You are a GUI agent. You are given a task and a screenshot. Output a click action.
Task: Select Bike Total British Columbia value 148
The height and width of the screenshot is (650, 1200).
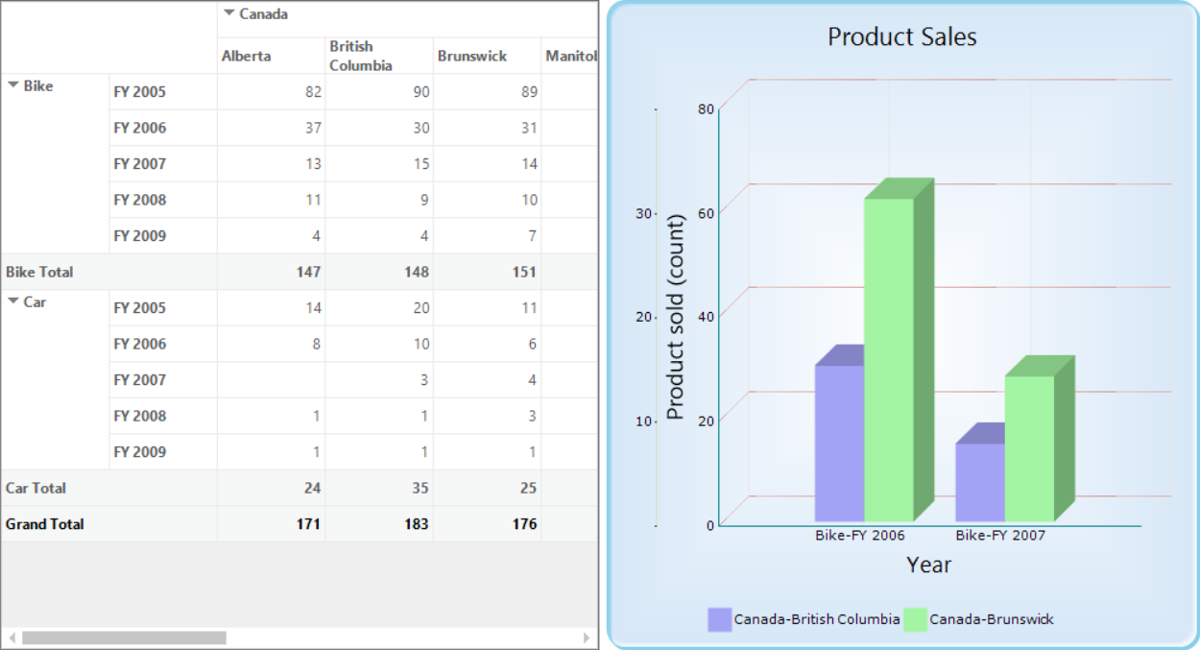[379, 272]
